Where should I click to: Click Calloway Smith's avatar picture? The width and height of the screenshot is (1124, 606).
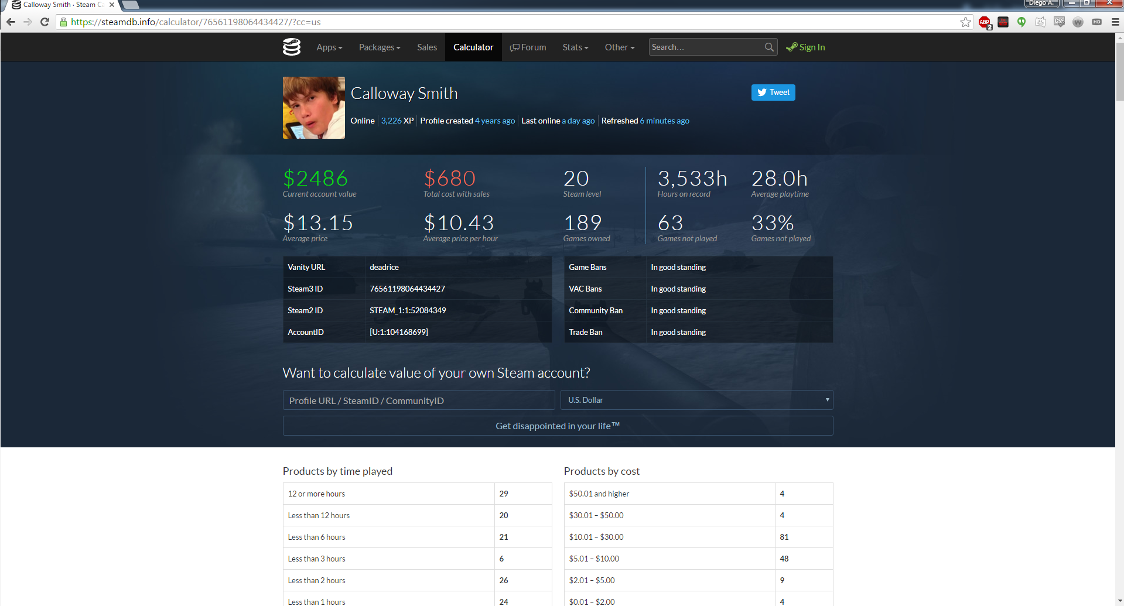(x=314, y=108)
